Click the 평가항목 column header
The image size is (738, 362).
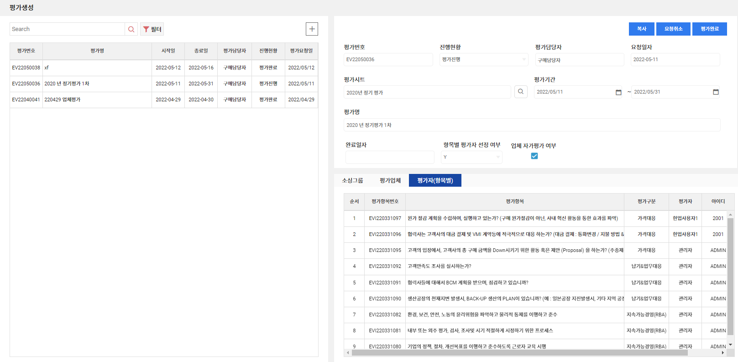pos(515,201)
